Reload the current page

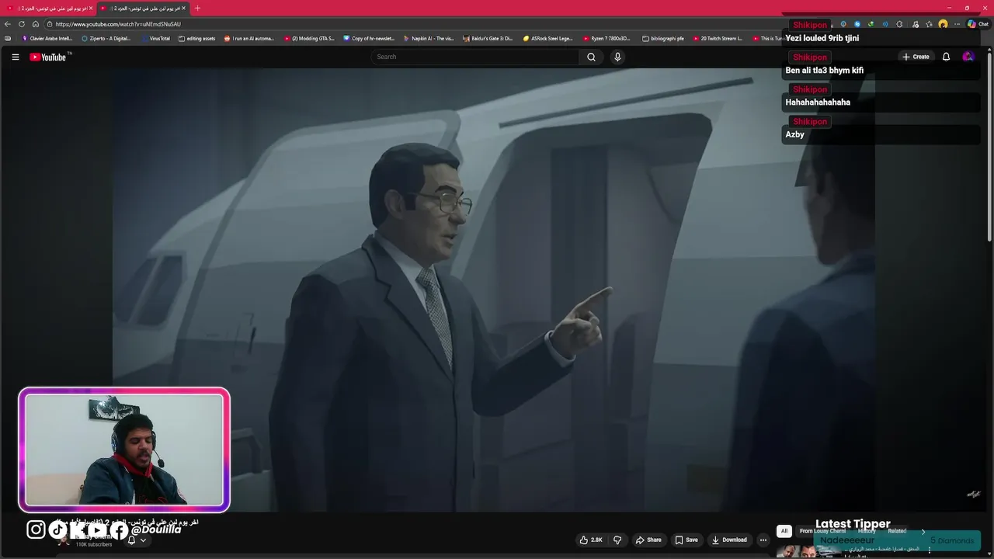22,24
